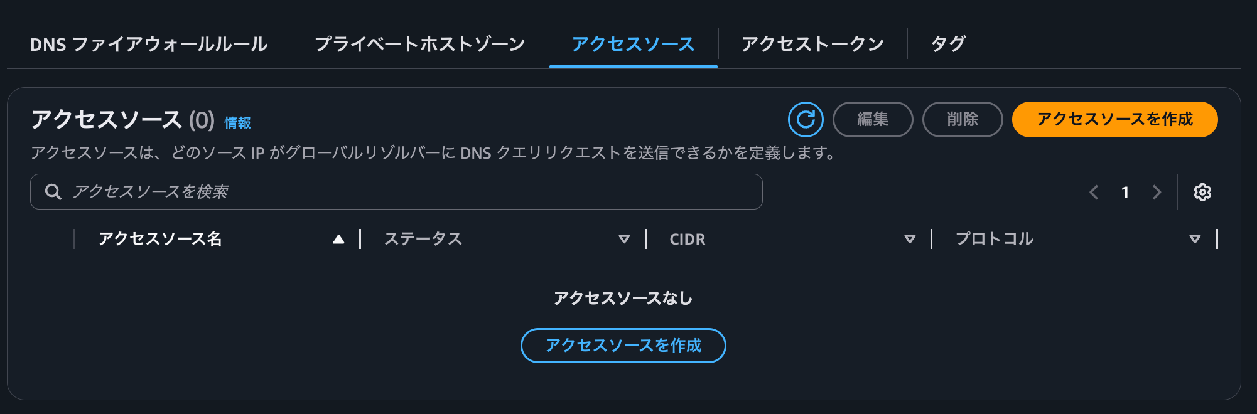Click the アクセスソースを検索 search field
Viewport: 1257px width, 414px height.
396,191
